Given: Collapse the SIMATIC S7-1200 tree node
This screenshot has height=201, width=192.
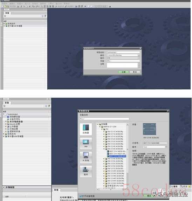Looking at the screenshot, I should pos(100,127).
